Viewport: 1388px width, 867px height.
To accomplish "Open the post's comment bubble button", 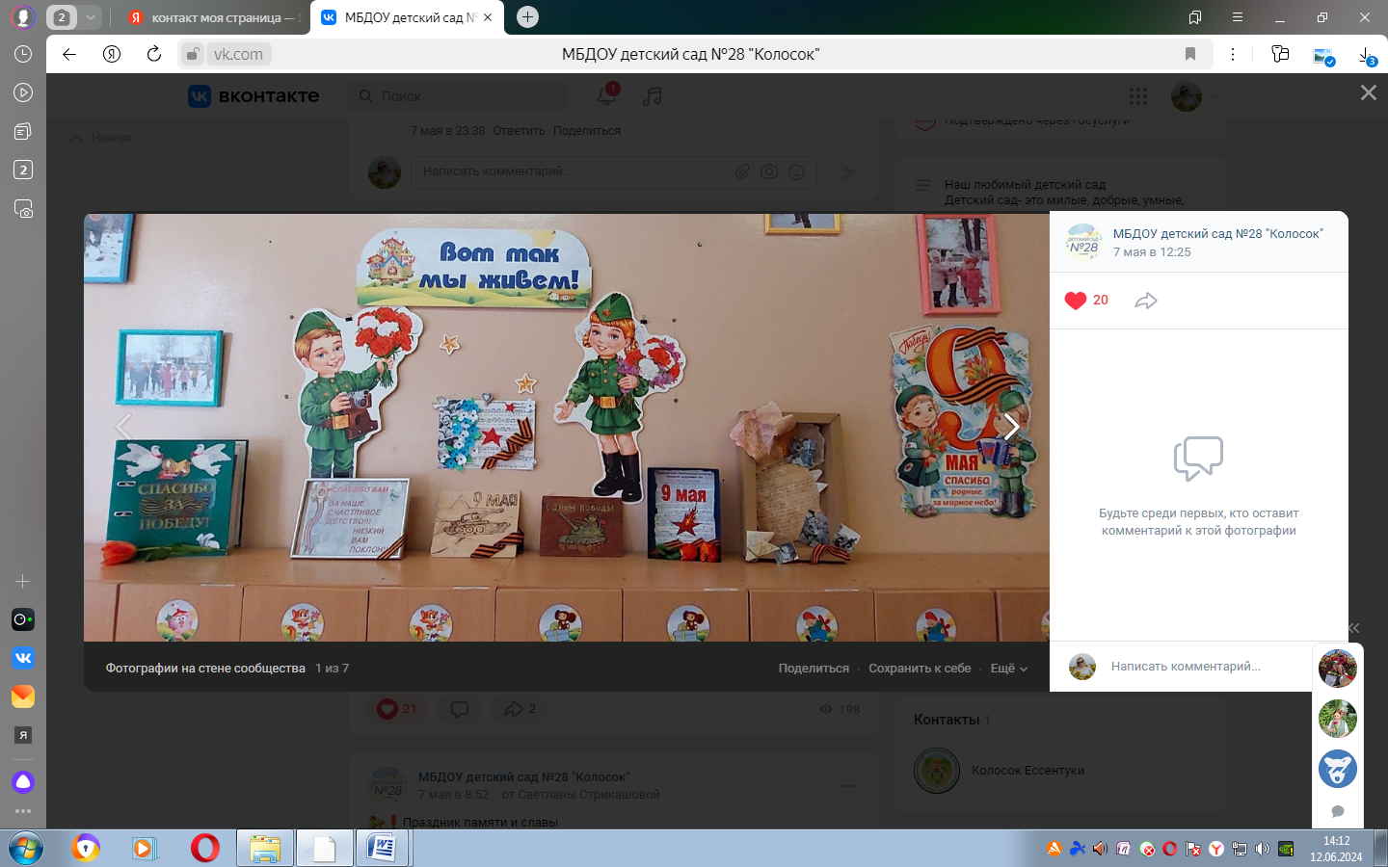I will pos(460,709).
